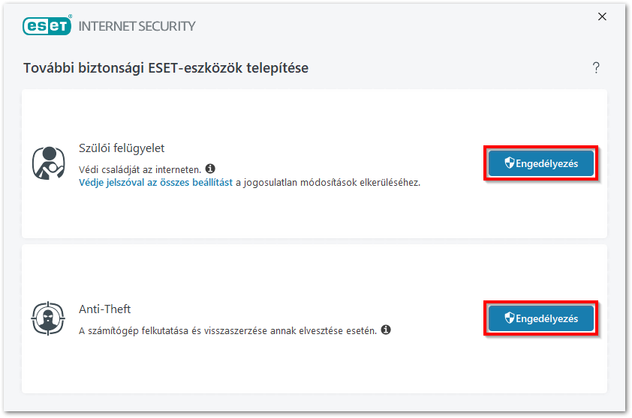
Task: Select the "Anti-Theft" title text
Action: pyautogui.click(x=105, y=309)
